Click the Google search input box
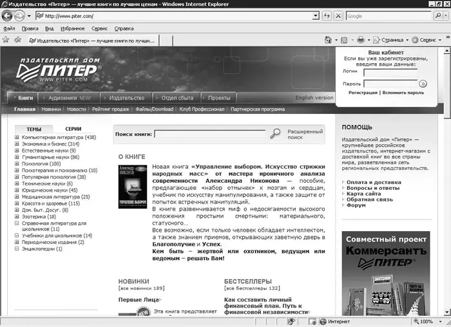Viewport: 451px width, 327px height. [389, 16]
